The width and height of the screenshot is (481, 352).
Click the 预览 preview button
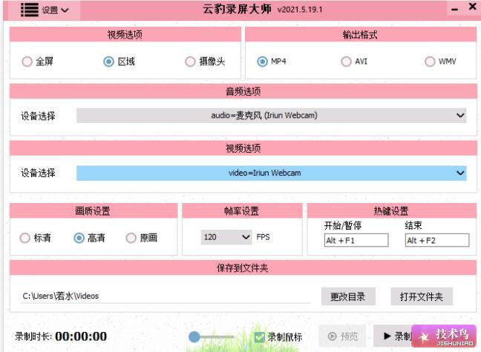343,336
